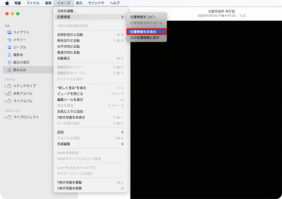This screenshot has width=282, height=199.
Task: Choose 元の位置情報に戻す
Action: coord(147,38)
